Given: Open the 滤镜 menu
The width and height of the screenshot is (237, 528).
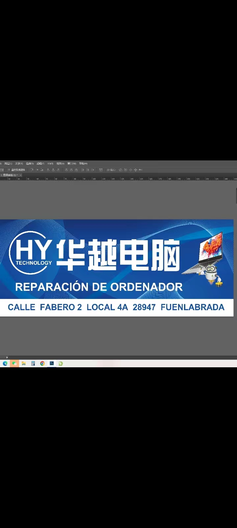Looking at the screenshot, I should point(40,163).
